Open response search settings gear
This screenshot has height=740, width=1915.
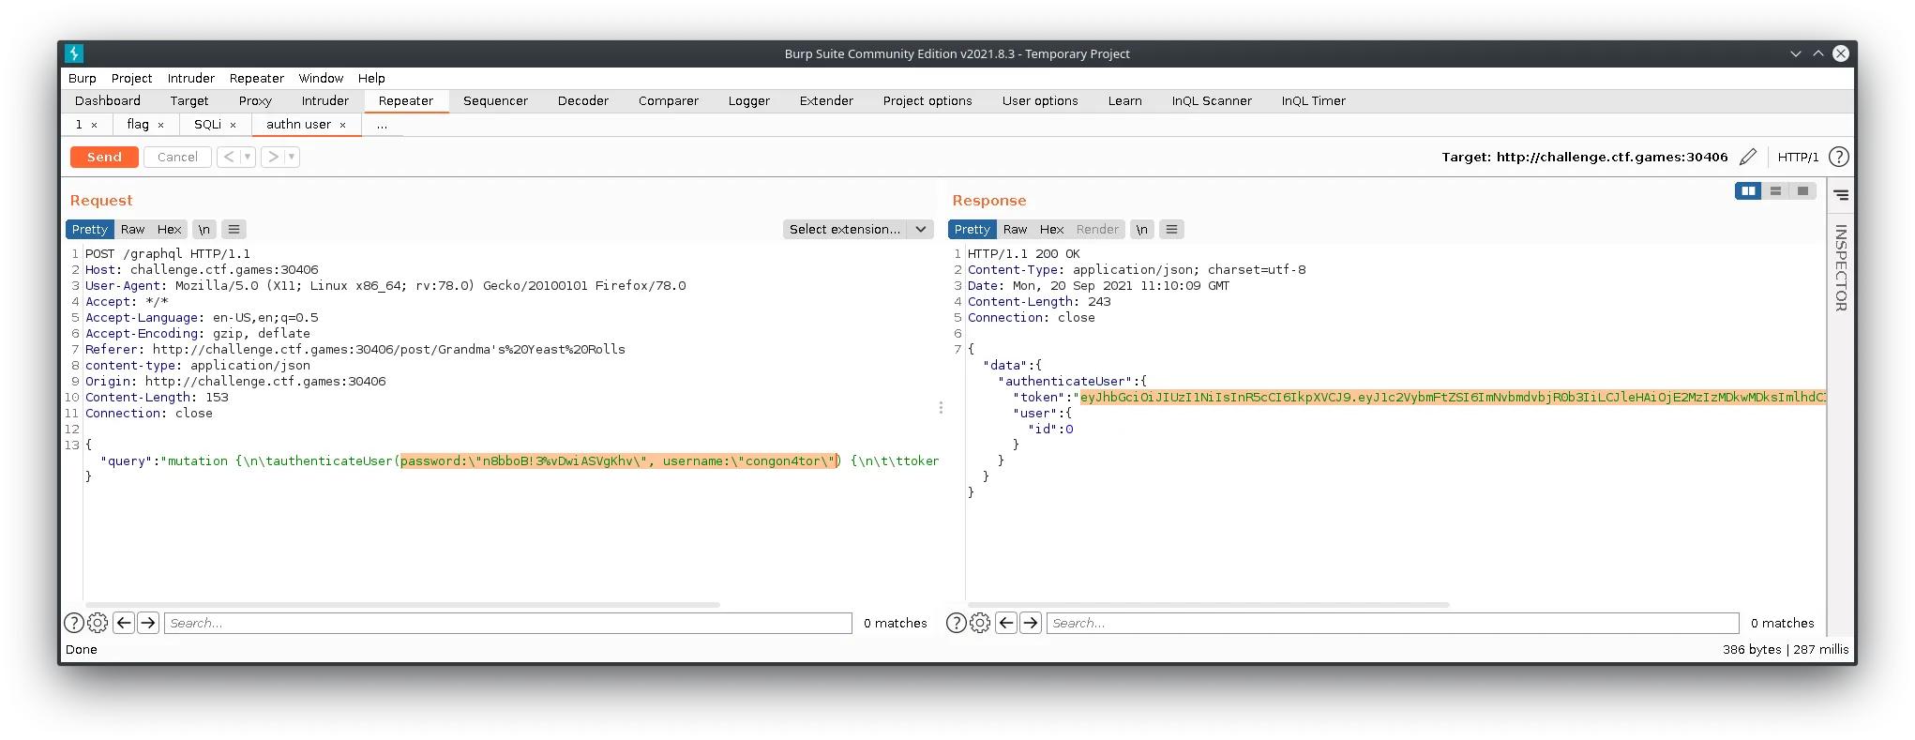tap(980, 623)
